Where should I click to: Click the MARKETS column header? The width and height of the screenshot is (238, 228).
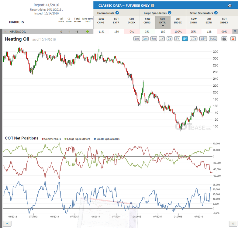pyautogui.click(x=16, y=22)
